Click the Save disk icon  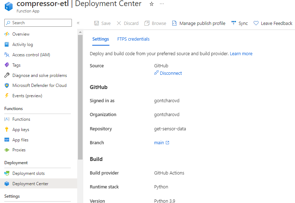click(97, 23)
